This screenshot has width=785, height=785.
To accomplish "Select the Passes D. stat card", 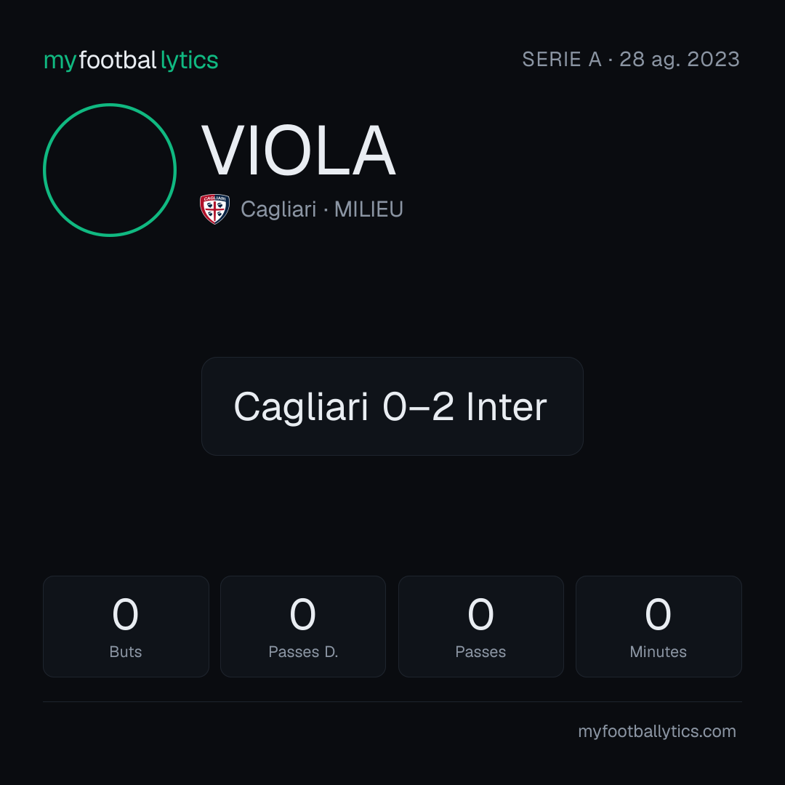I will pos(303,627).
